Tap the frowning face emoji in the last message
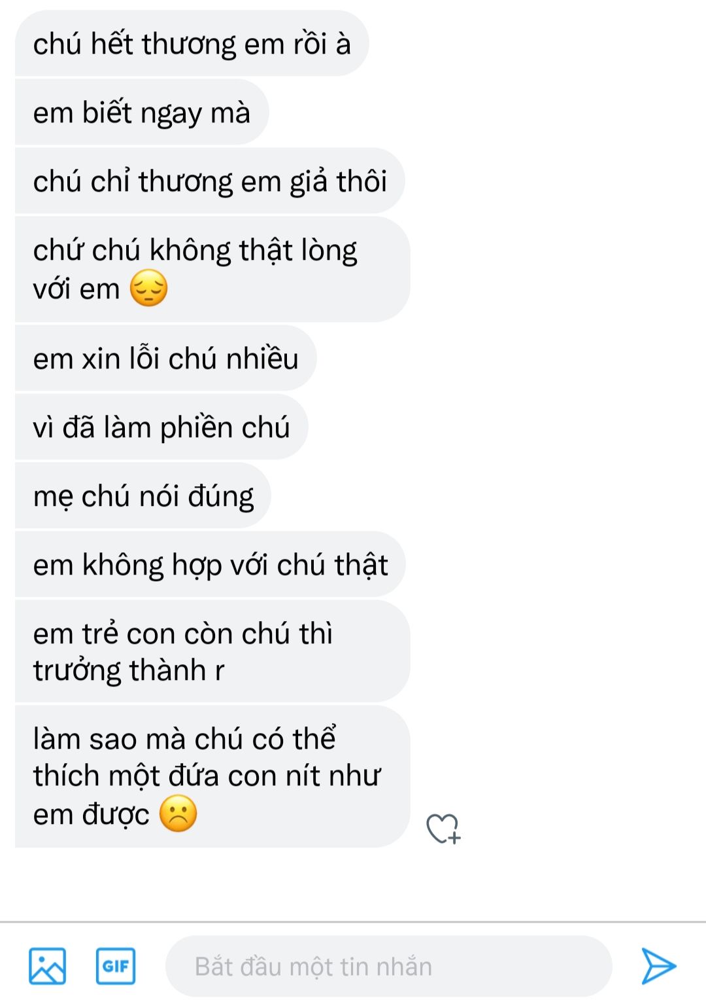Image resolution: width=706 pixels, height=1000 pixels. click(x=178, y=814)
